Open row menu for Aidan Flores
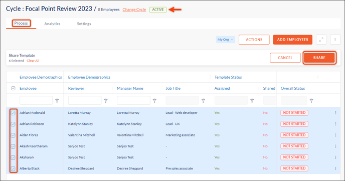The width and height of the screenshot is (345, 181). tap(335, 135)
